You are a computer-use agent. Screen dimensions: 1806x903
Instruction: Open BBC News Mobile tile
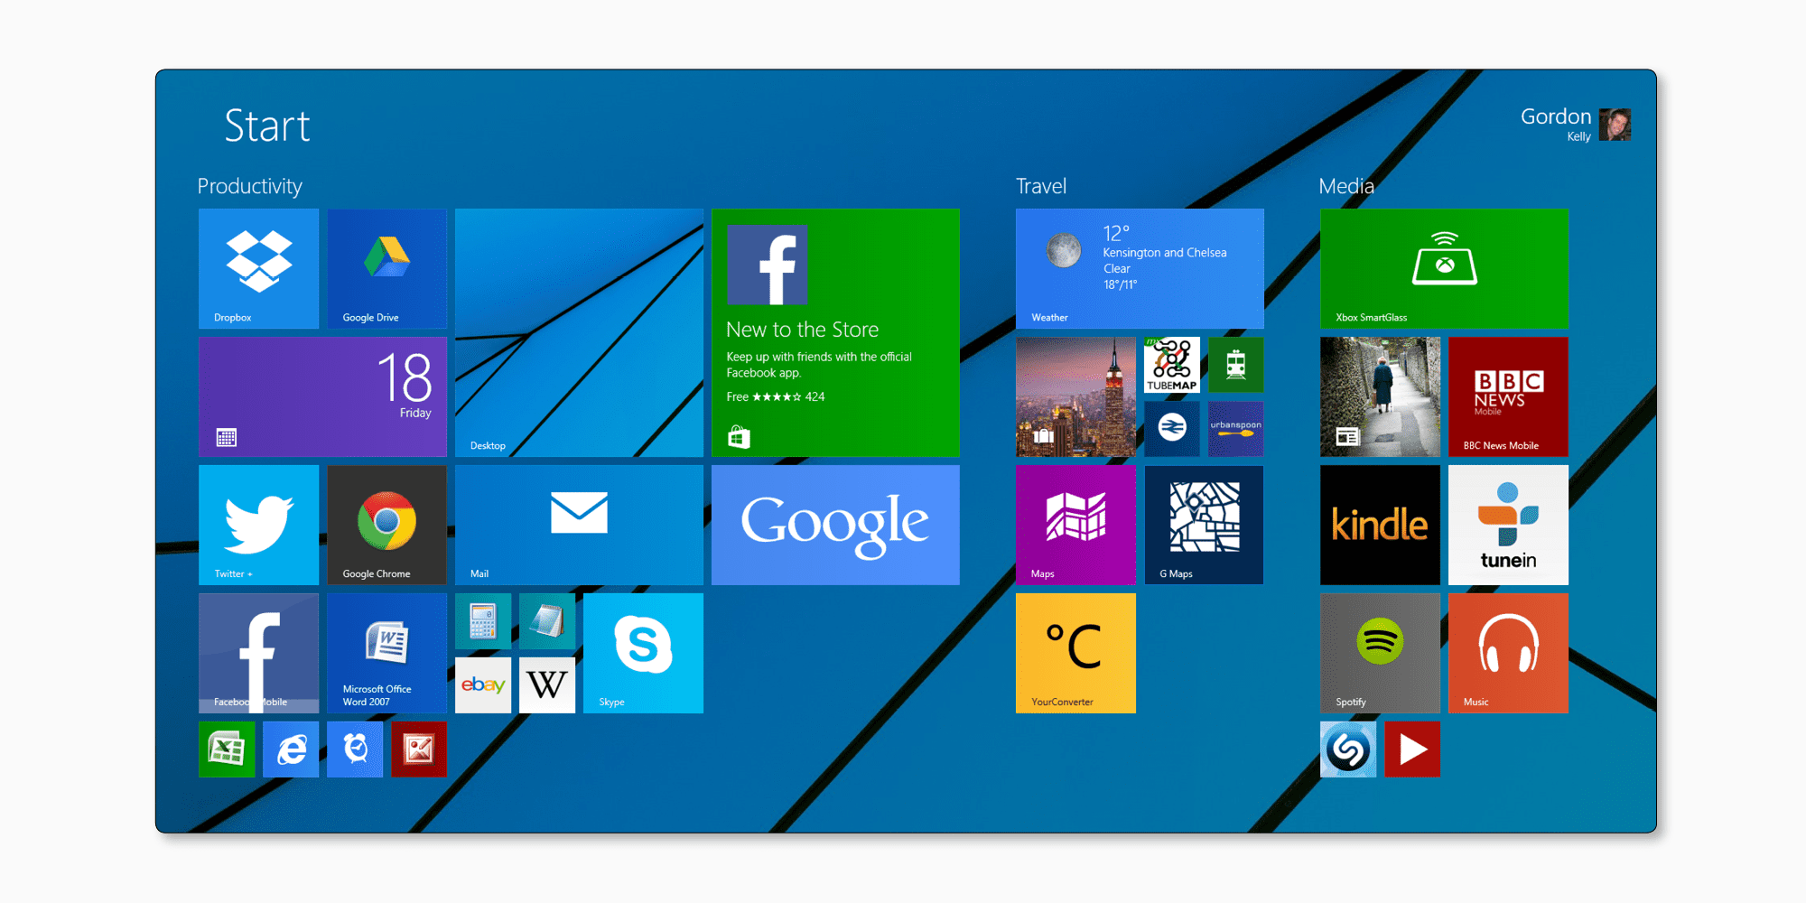tap(1508, 396)
